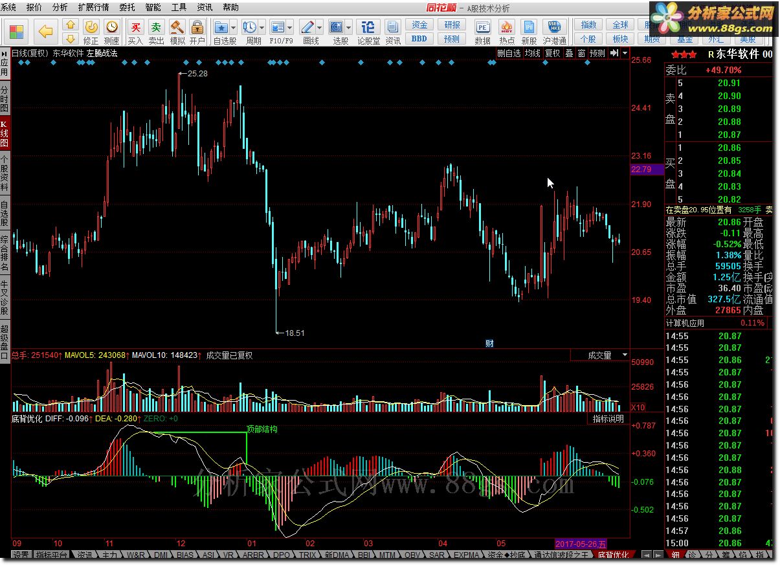Click the 2017-05-26 date marker
Viewport: 780px width, 565px height.
(x=581, y=543)
